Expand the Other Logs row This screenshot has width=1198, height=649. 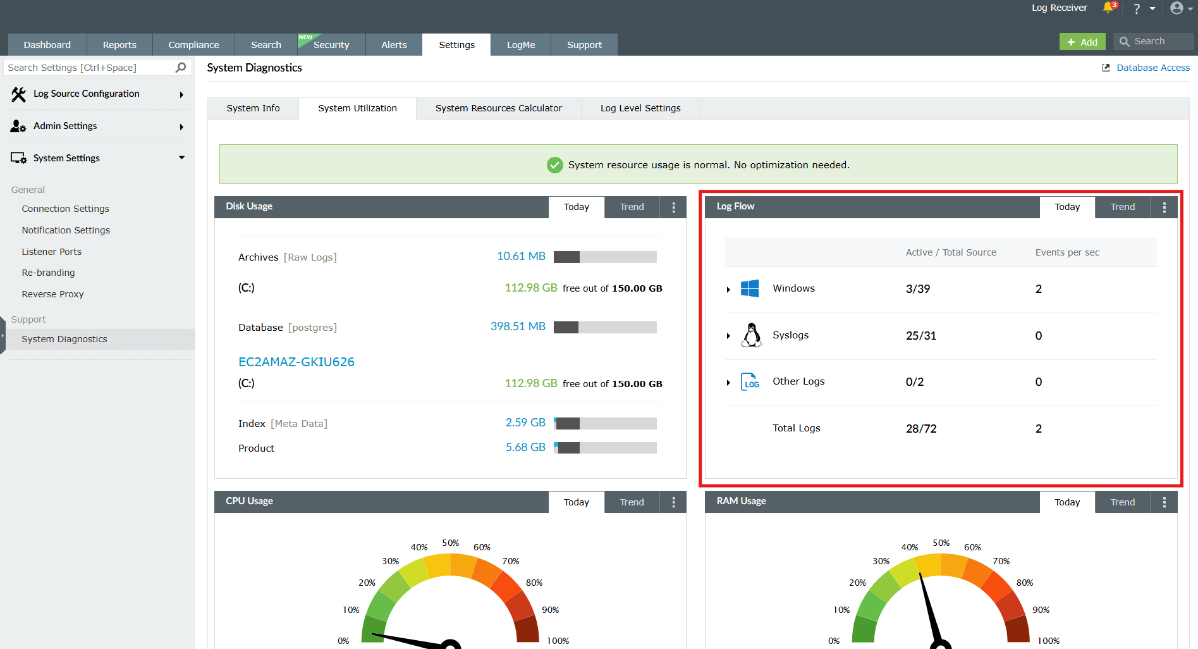pos(728,383)
